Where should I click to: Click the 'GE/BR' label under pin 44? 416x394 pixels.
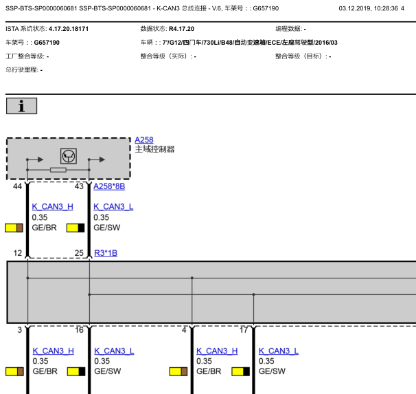coord(45,228)
